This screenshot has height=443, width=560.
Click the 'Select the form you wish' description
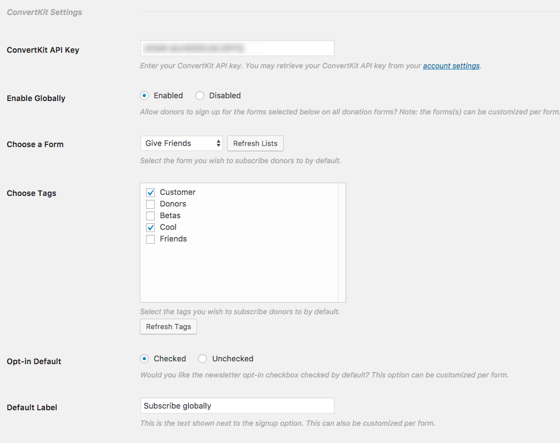pyautogui.click(x=240, y=161)
